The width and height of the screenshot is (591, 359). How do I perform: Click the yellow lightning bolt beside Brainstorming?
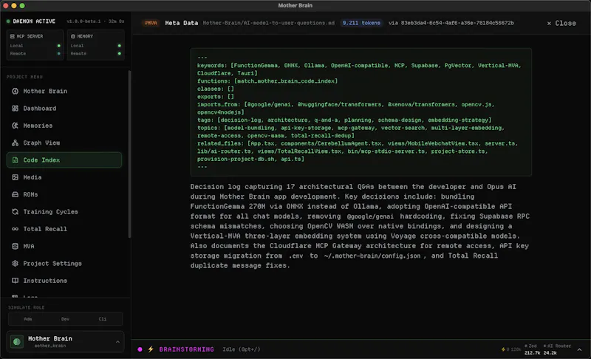click(x=151, y=349)
